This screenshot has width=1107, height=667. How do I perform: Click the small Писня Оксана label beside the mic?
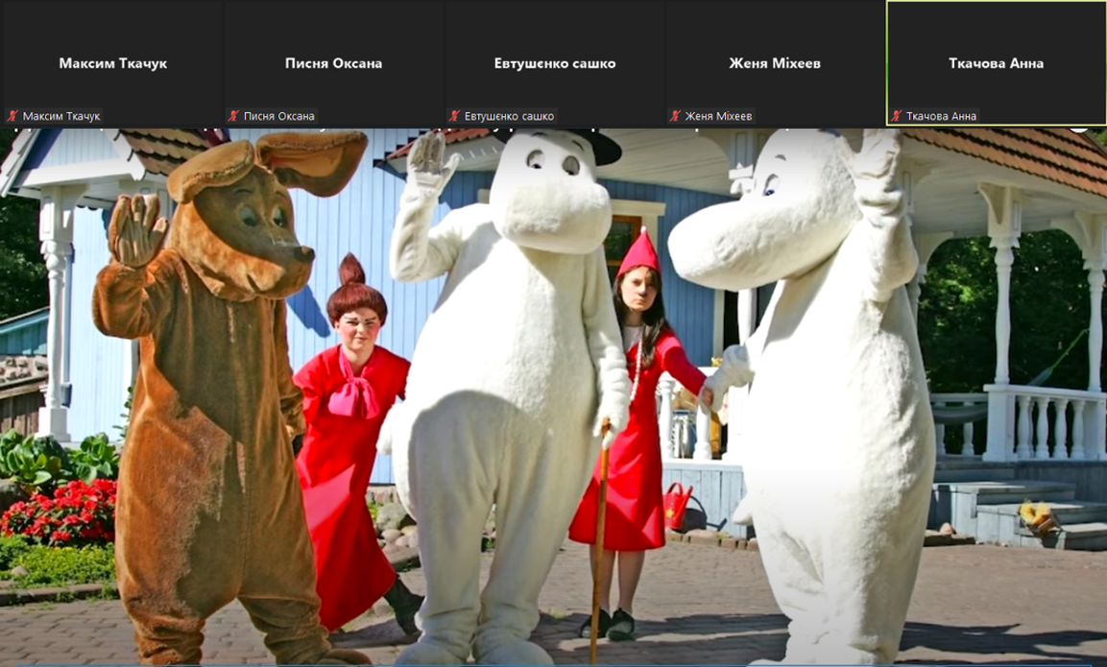tap(278, 116)
